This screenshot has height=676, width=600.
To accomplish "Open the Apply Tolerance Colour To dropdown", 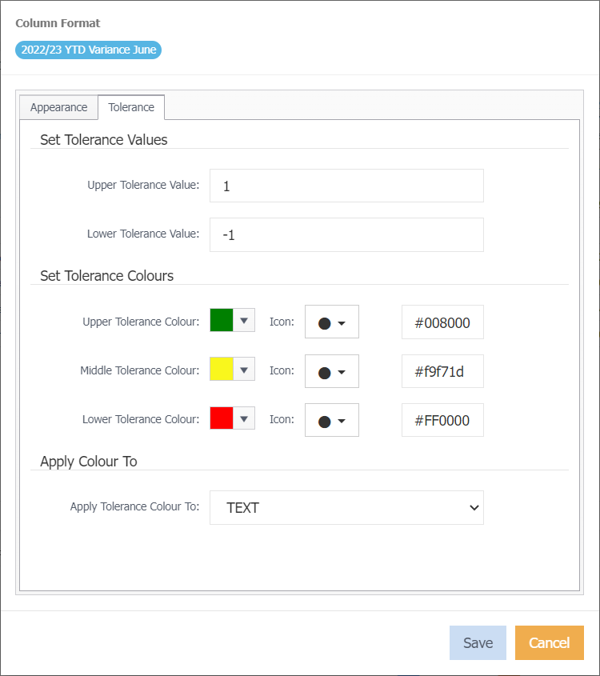I will point(346,508).
